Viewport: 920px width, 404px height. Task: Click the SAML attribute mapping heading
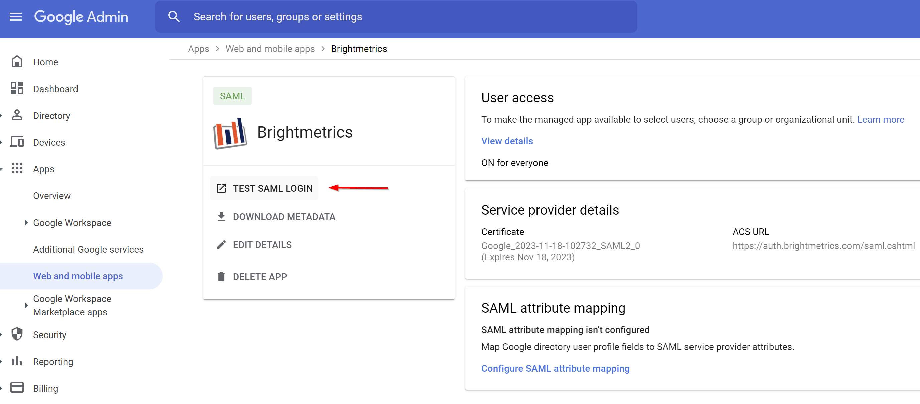tap(553, 308)
